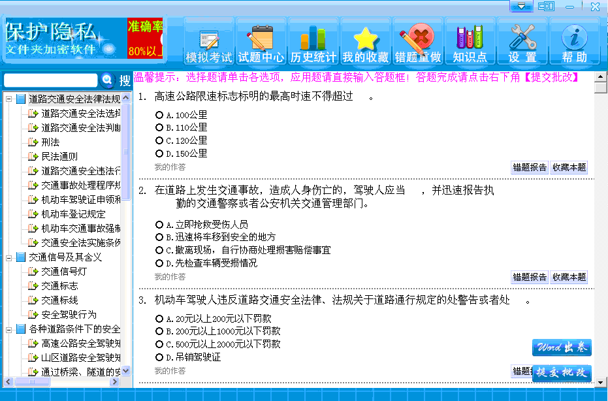Open the 模拟考试 mock exam section
This screenshot has height=401, width=608.
[x=209, y=41]
